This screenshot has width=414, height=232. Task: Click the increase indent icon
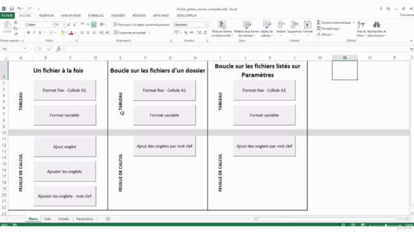(107, 33)
